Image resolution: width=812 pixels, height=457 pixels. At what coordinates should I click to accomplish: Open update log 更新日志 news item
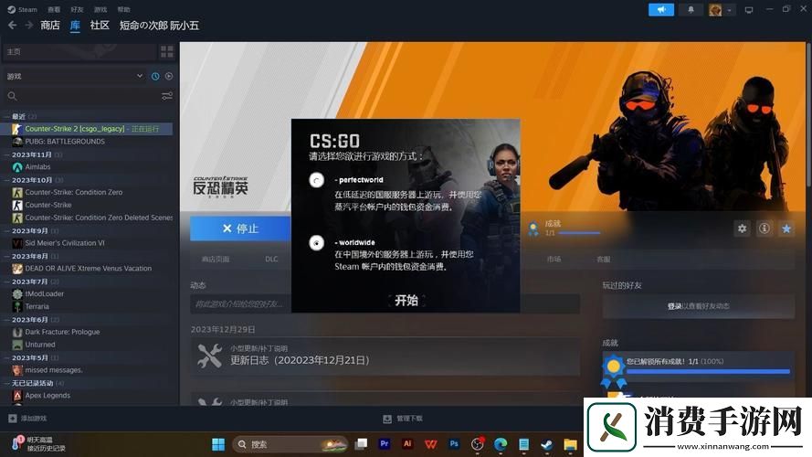(x=385, y=356)
